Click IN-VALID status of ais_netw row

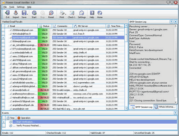[x=45, y=45]
